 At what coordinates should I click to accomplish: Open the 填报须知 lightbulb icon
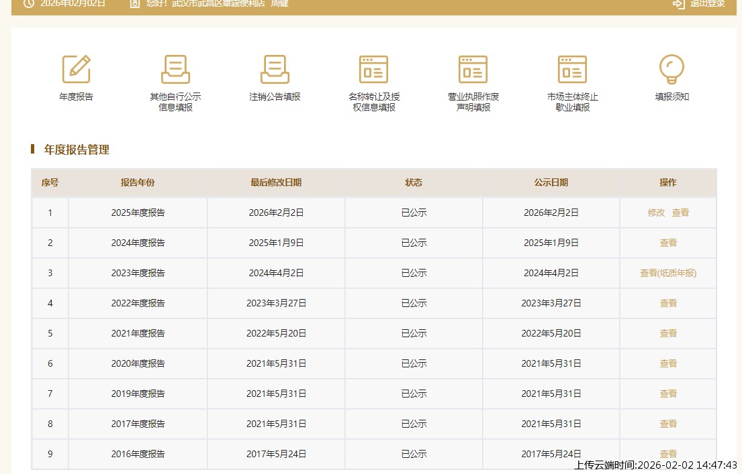tap(671, 69)
